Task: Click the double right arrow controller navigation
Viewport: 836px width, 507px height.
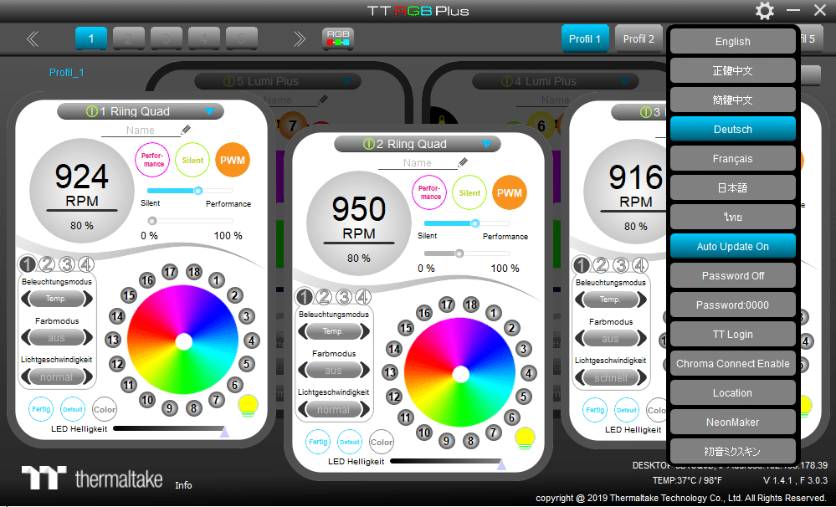Action: [299, 38]
